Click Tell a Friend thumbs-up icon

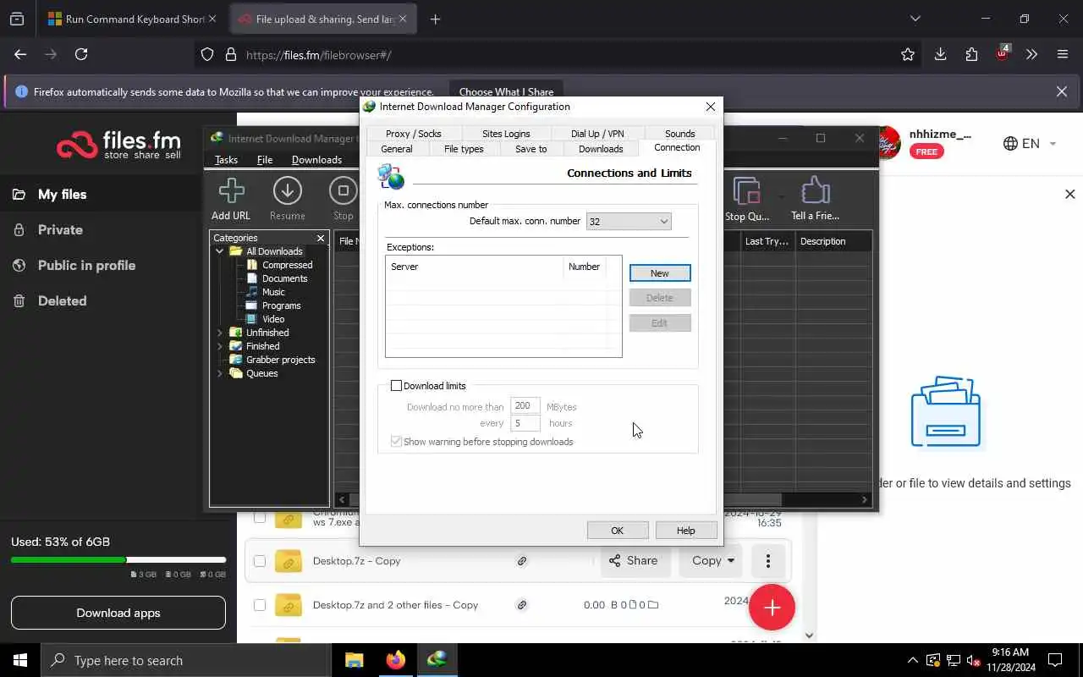(816, 191)
